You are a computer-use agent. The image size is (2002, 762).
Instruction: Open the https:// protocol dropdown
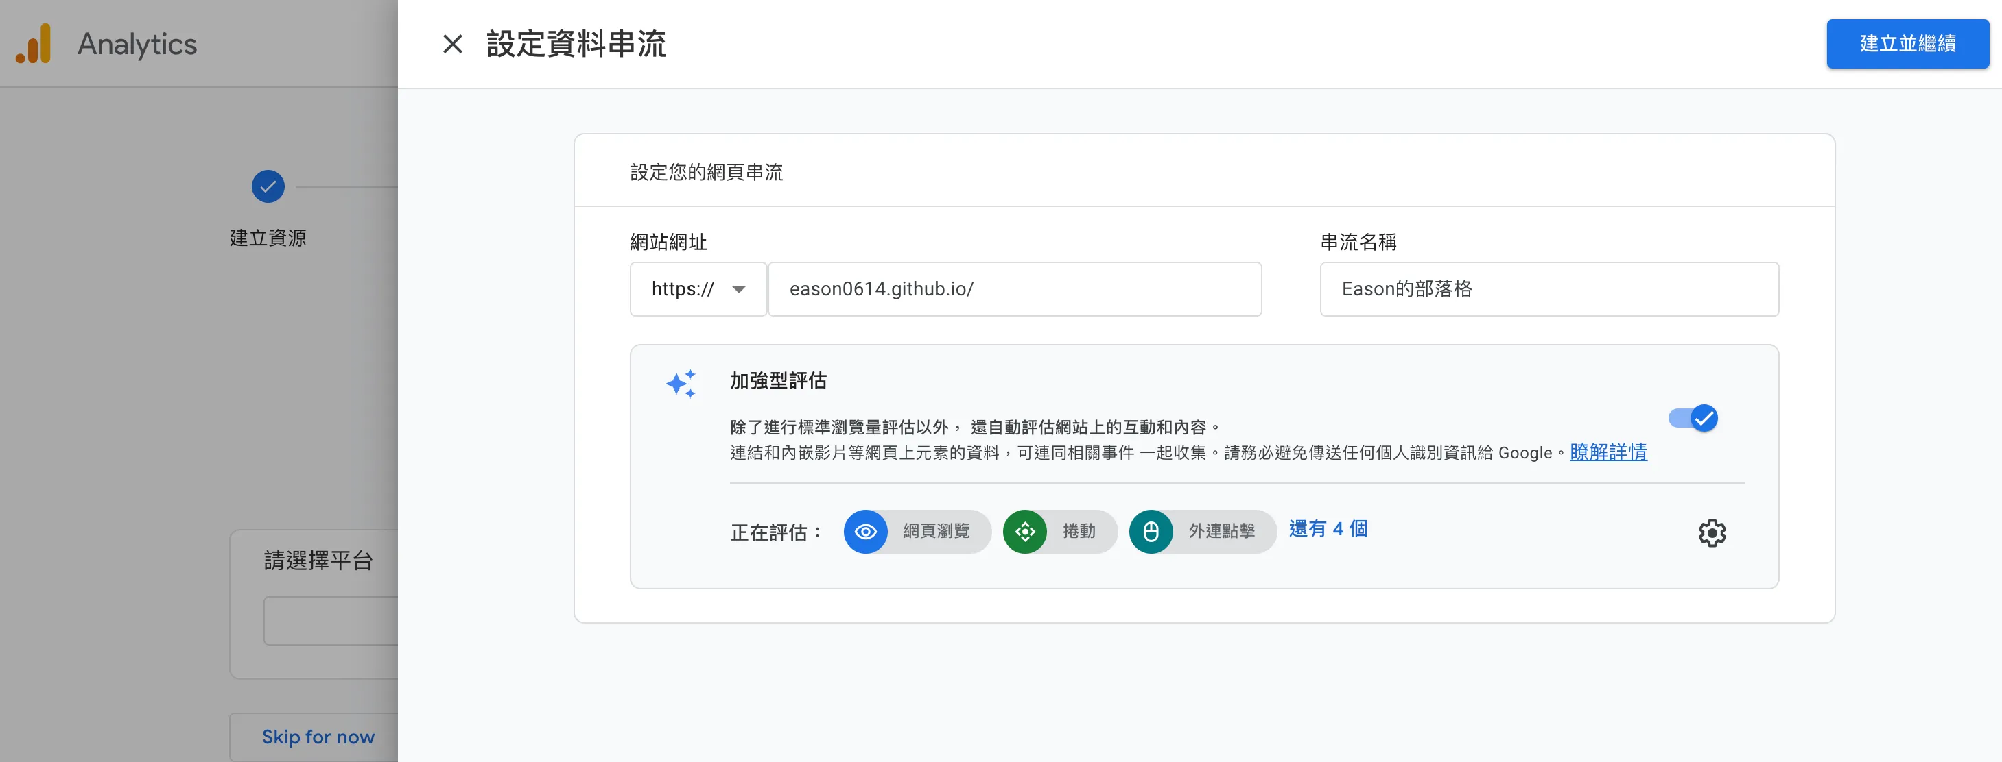[697, 288]
